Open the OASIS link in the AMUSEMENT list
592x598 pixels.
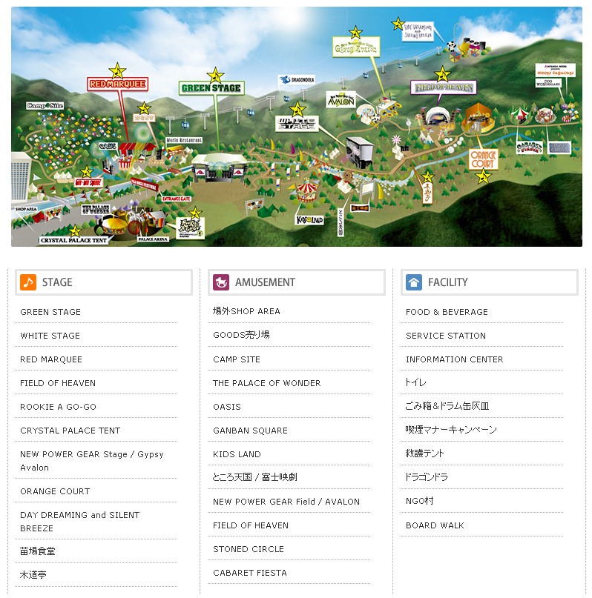click(227, 407)
